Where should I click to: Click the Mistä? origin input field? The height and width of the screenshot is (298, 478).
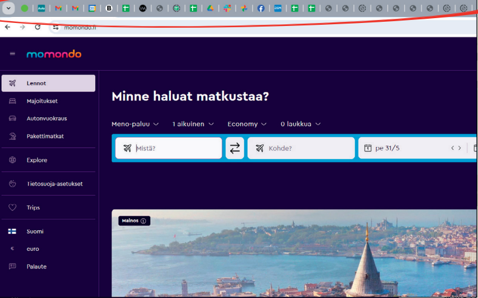[176, 148]
